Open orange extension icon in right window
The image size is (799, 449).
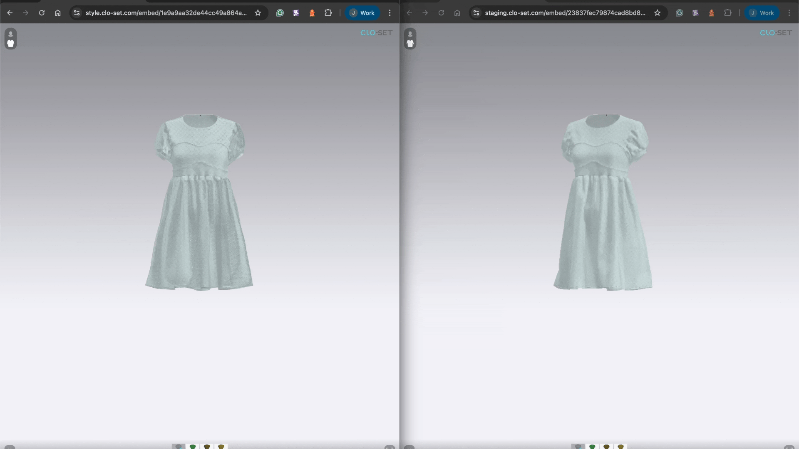(712, 13)
